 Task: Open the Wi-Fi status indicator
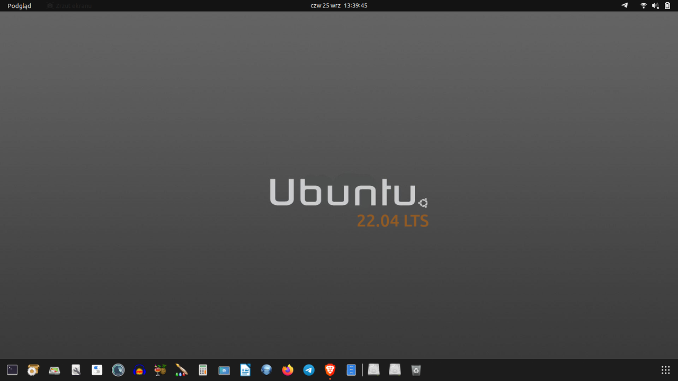click(644, 5)
